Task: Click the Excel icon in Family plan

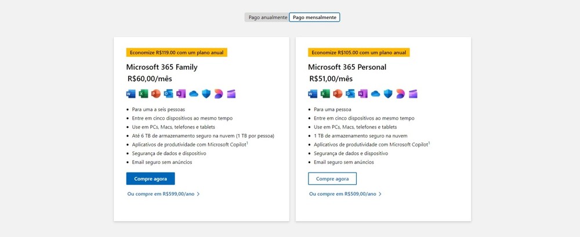Action: point(143,94)
